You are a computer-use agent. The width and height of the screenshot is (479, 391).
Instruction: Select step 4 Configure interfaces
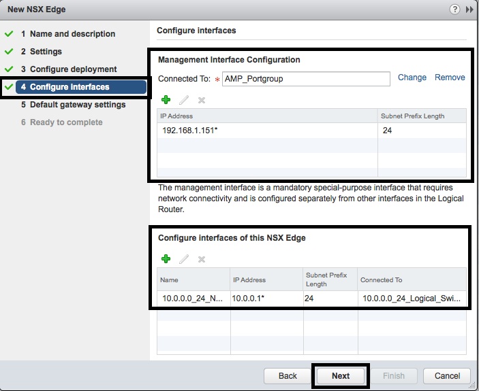pos(69,87)
